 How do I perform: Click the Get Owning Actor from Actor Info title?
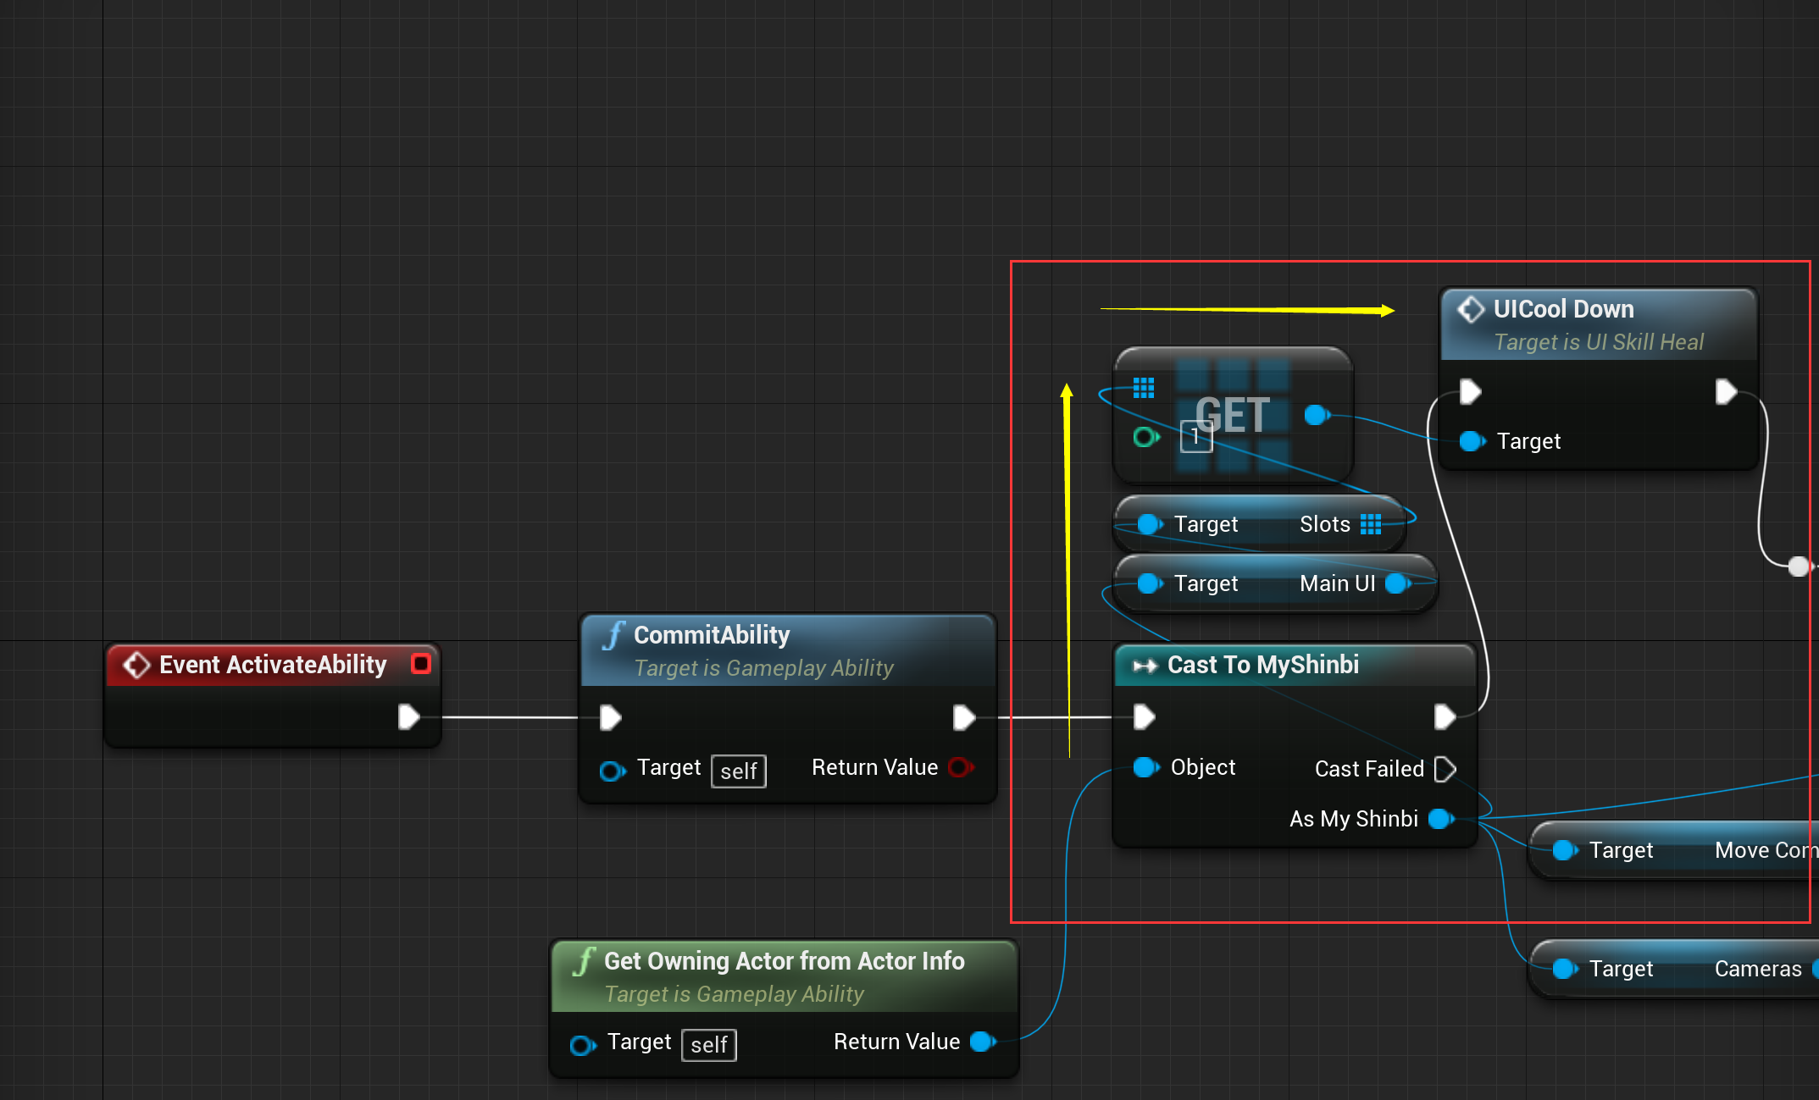pos(784,961)
